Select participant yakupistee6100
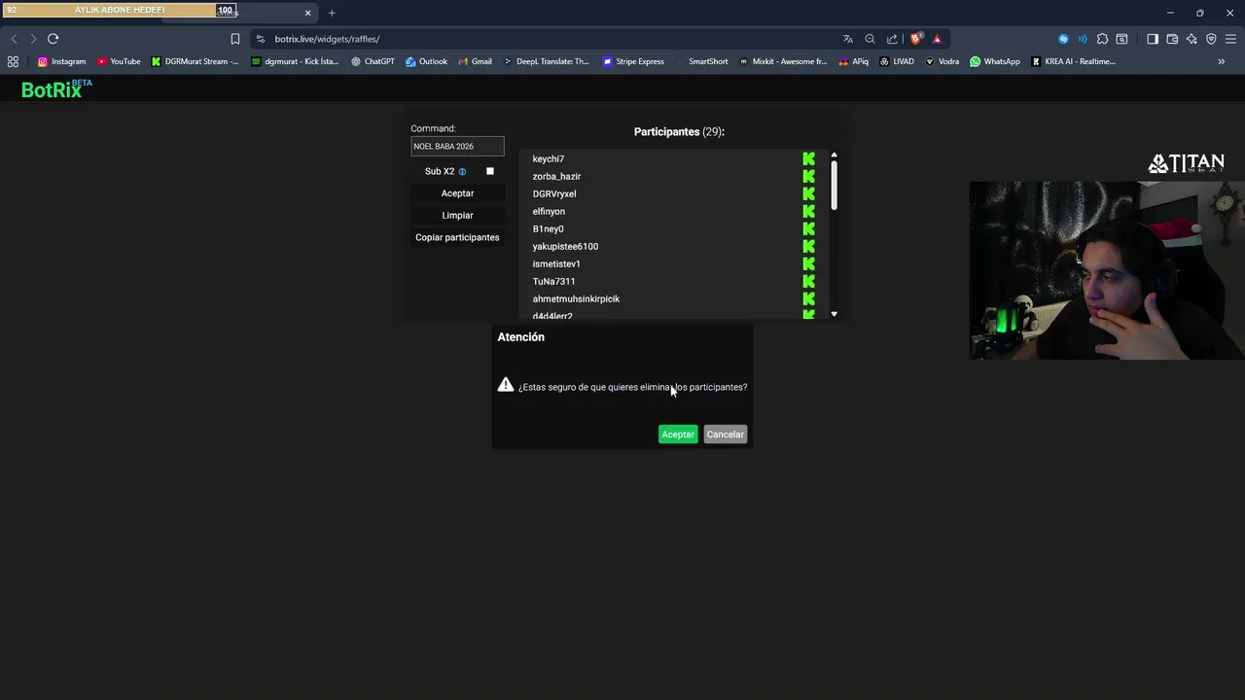The height and width of the screenshot is (700, 1245). click(x=565, y=247)
